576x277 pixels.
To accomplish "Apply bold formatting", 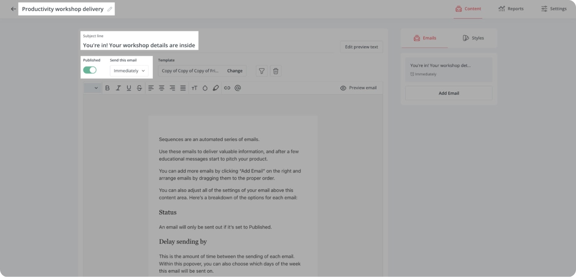I will pos(108,88).
